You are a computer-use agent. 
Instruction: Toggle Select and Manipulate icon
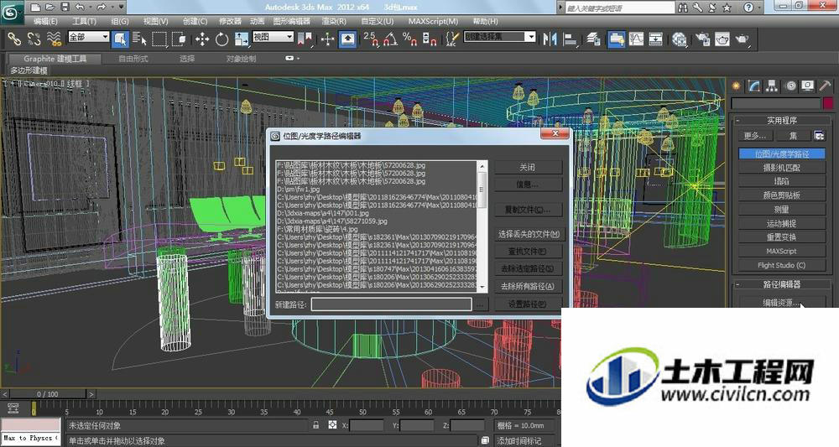click(x=327, y=39)
